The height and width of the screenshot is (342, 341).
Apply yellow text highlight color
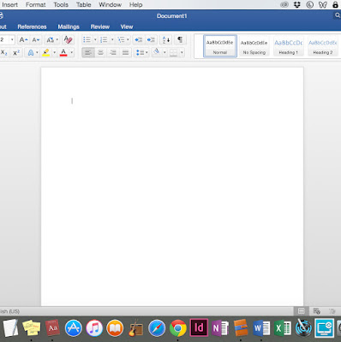point(46,52)
